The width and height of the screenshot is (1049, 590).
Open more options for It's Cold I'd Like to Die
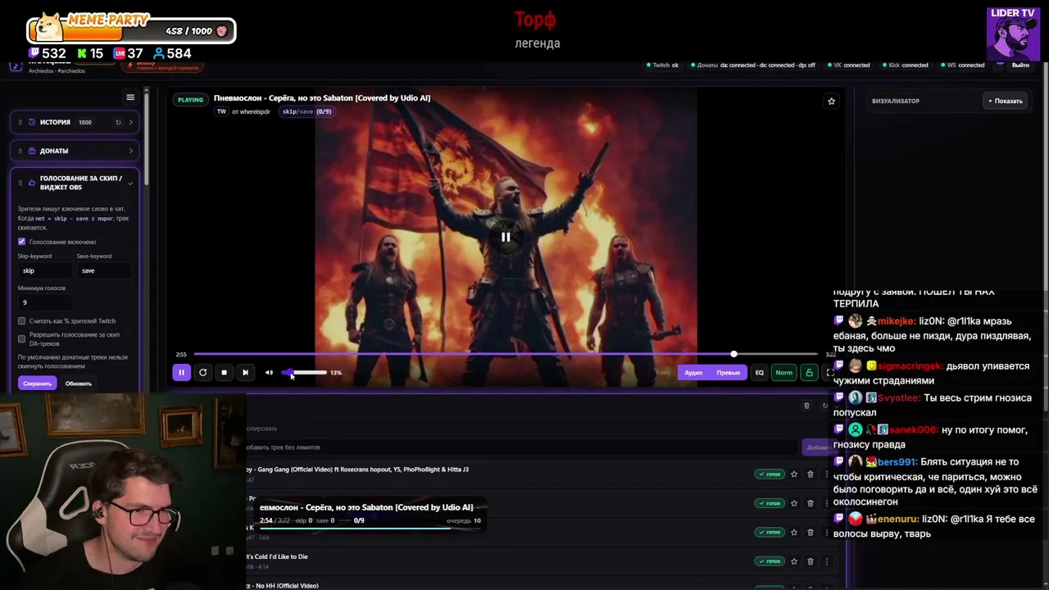[826, 561]
